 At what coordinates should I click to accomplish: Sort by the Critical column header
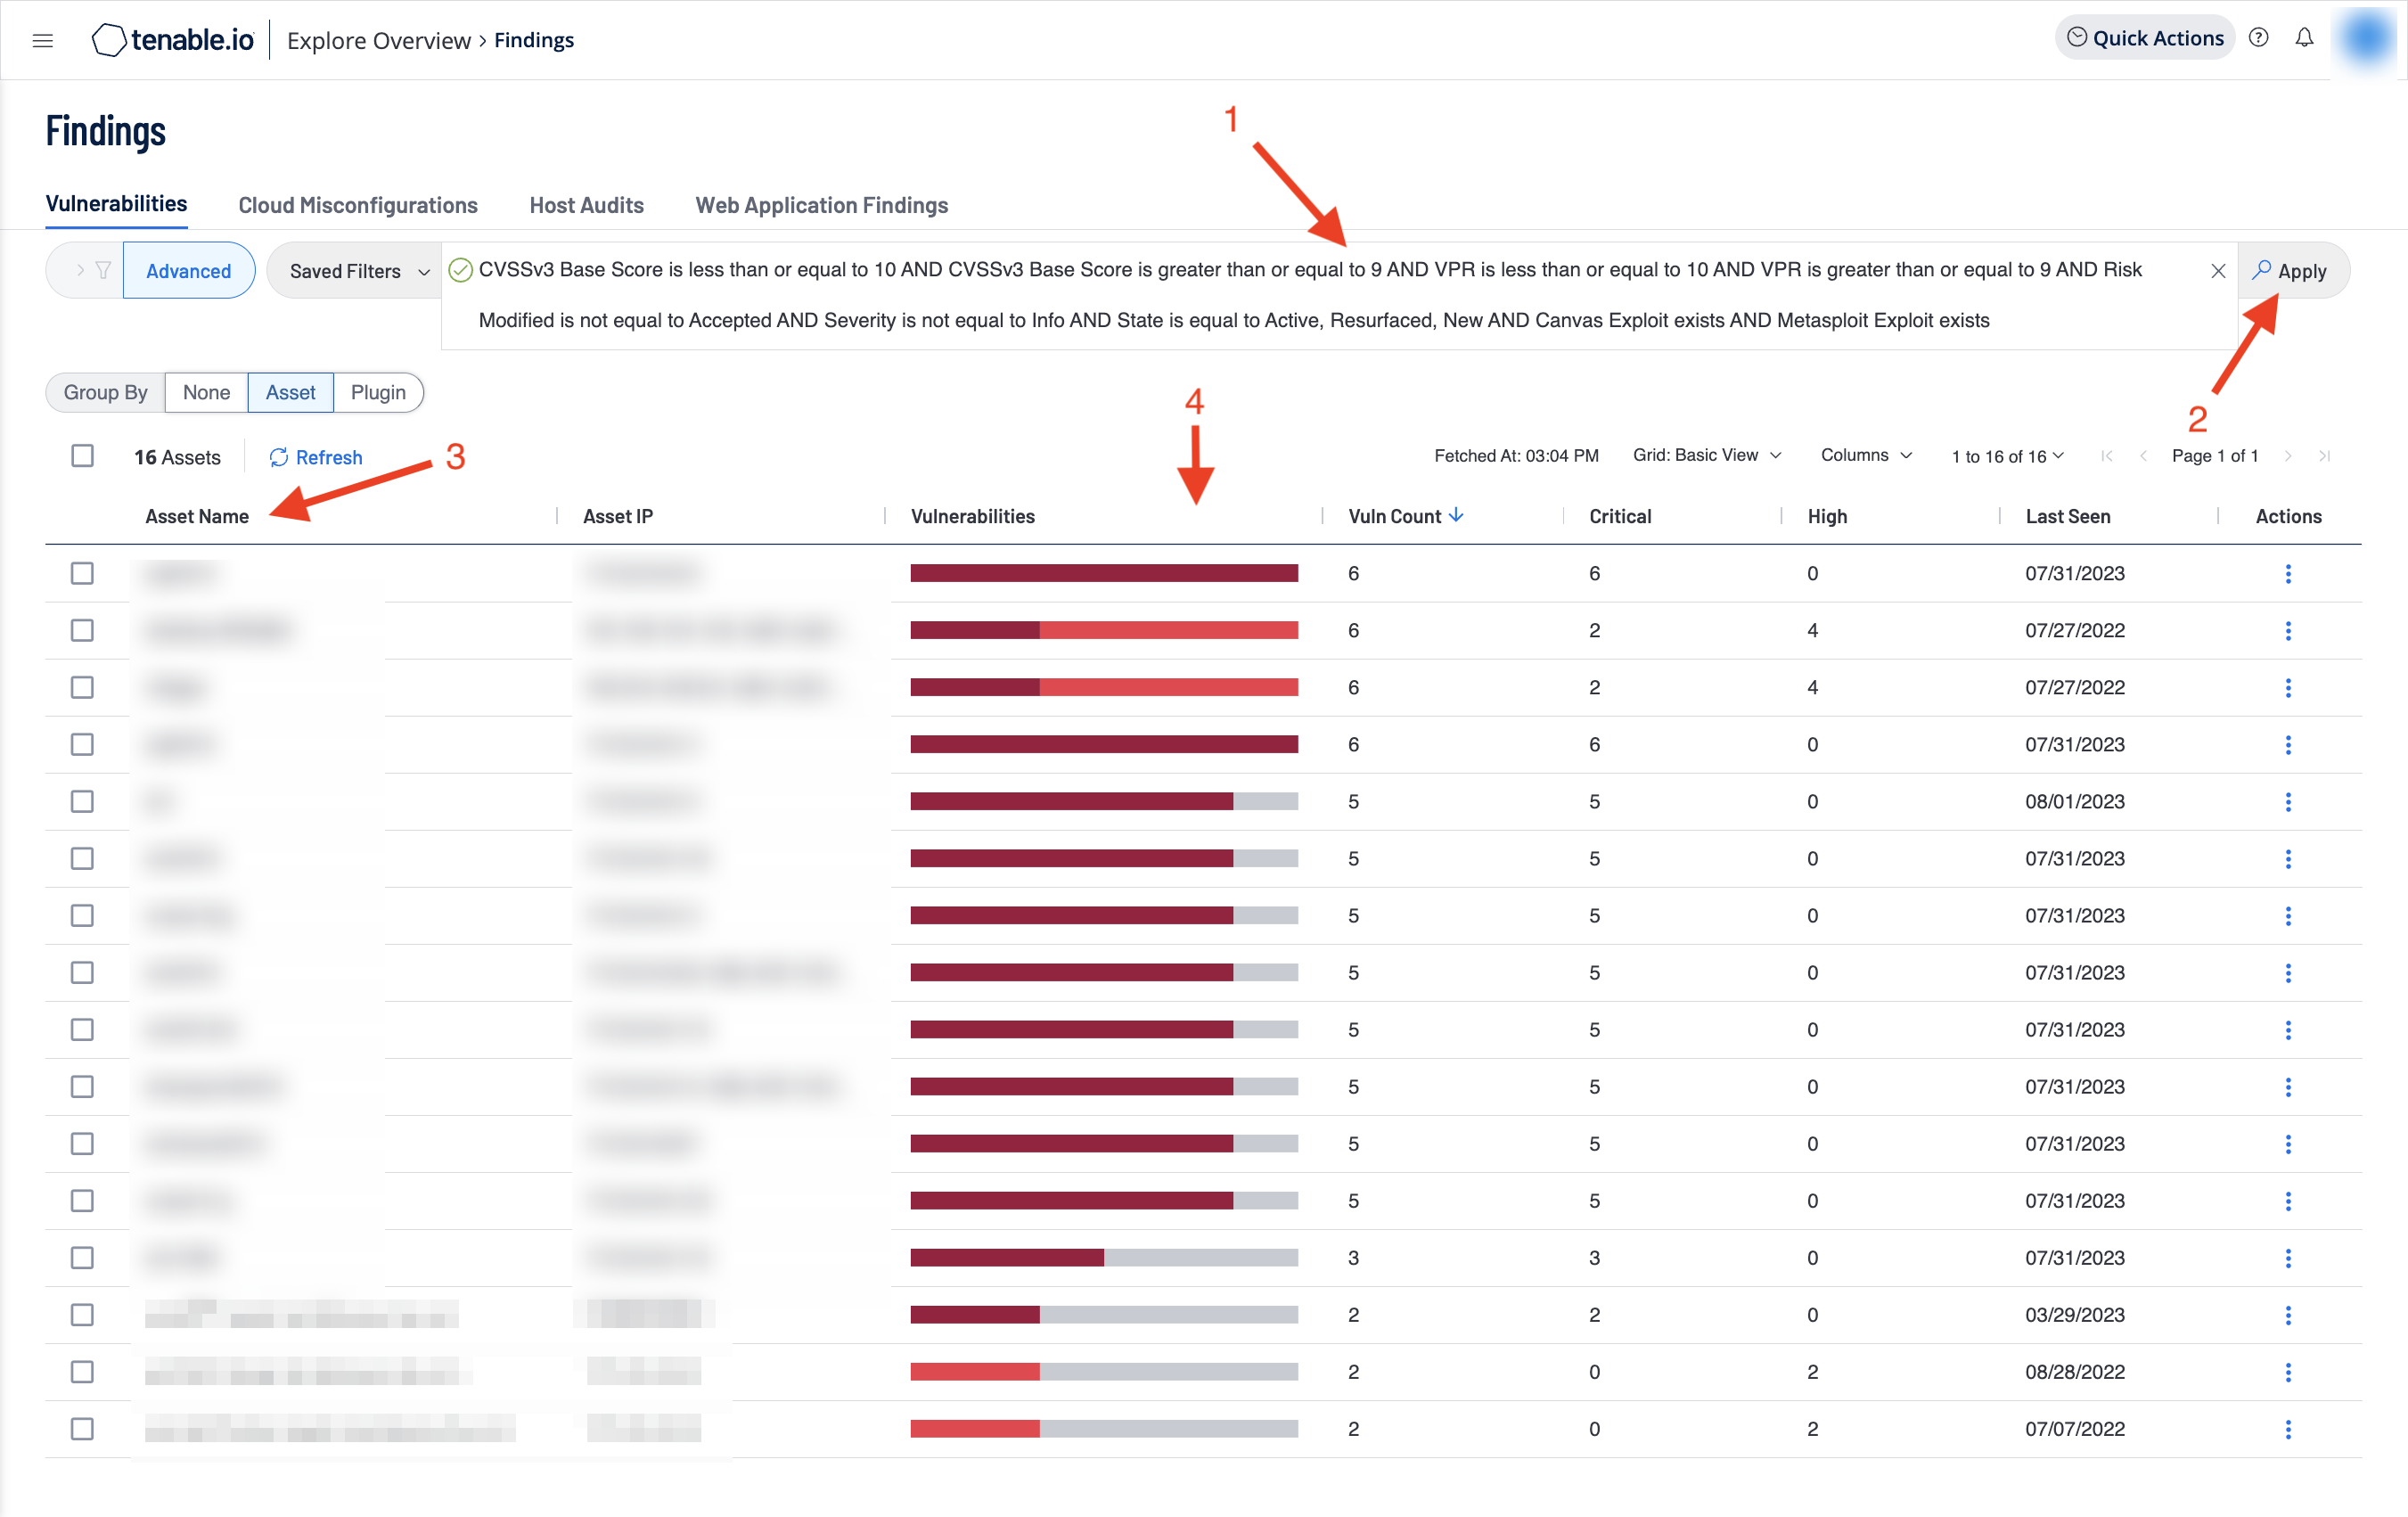1619,516
